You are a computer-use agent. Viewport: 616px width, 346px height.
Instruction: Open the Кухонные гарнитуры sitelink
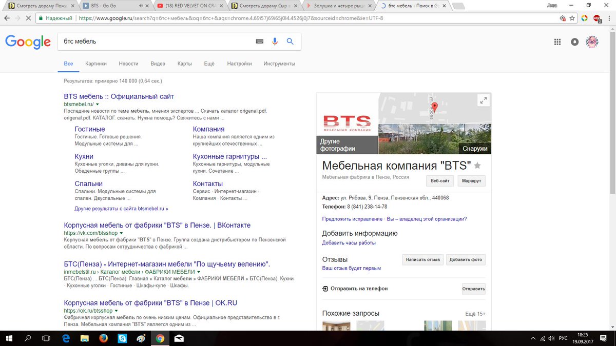click(x=230, y=156)
